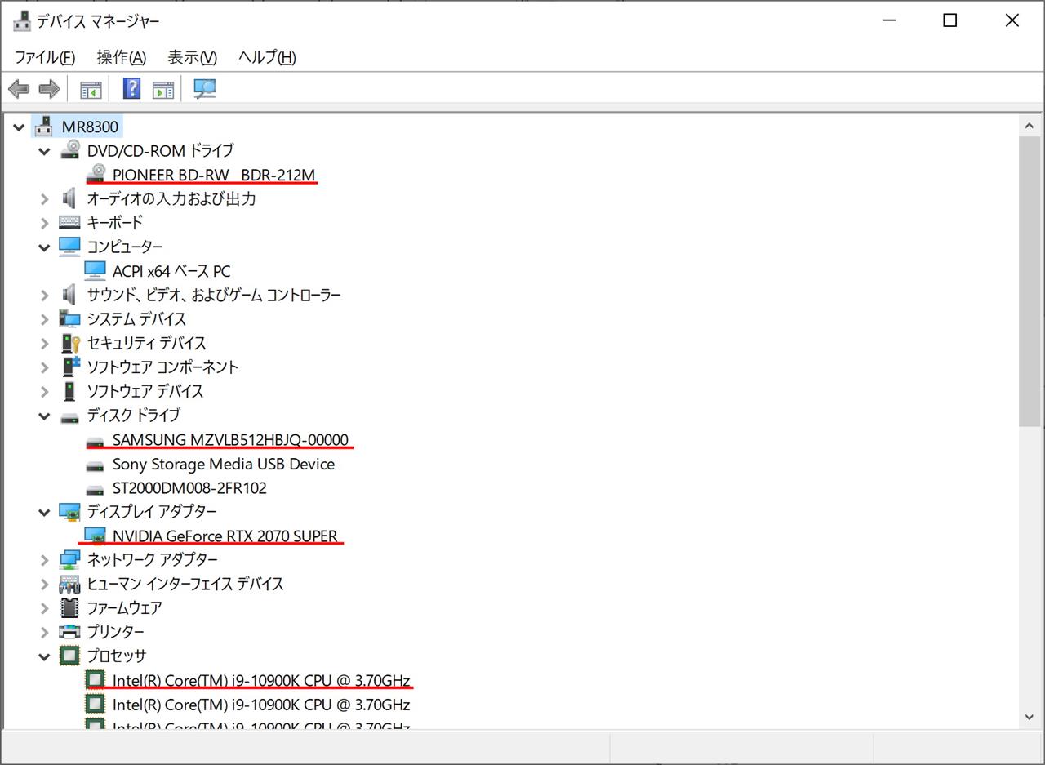This screenshot has height=765, width=1045.
Task: Click the PIONEER BD-RW drive icon
Action: coord(96,174)
